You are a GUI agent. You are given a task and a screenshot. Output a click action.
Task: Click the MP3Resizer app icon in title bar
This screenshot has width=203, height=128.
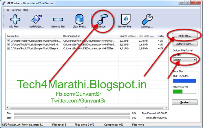tap(3, 3)
